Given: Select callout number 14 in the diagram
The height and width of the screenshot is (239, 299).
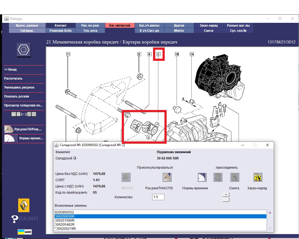Looking at the screenshot, I should [x=192, y=54].
